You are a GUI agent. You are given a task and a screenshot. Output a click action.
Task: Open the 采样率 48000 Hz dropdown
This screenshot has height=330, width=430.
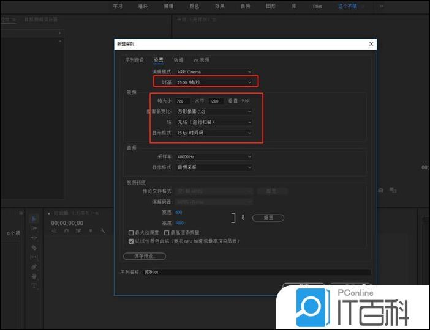[214, 156]
